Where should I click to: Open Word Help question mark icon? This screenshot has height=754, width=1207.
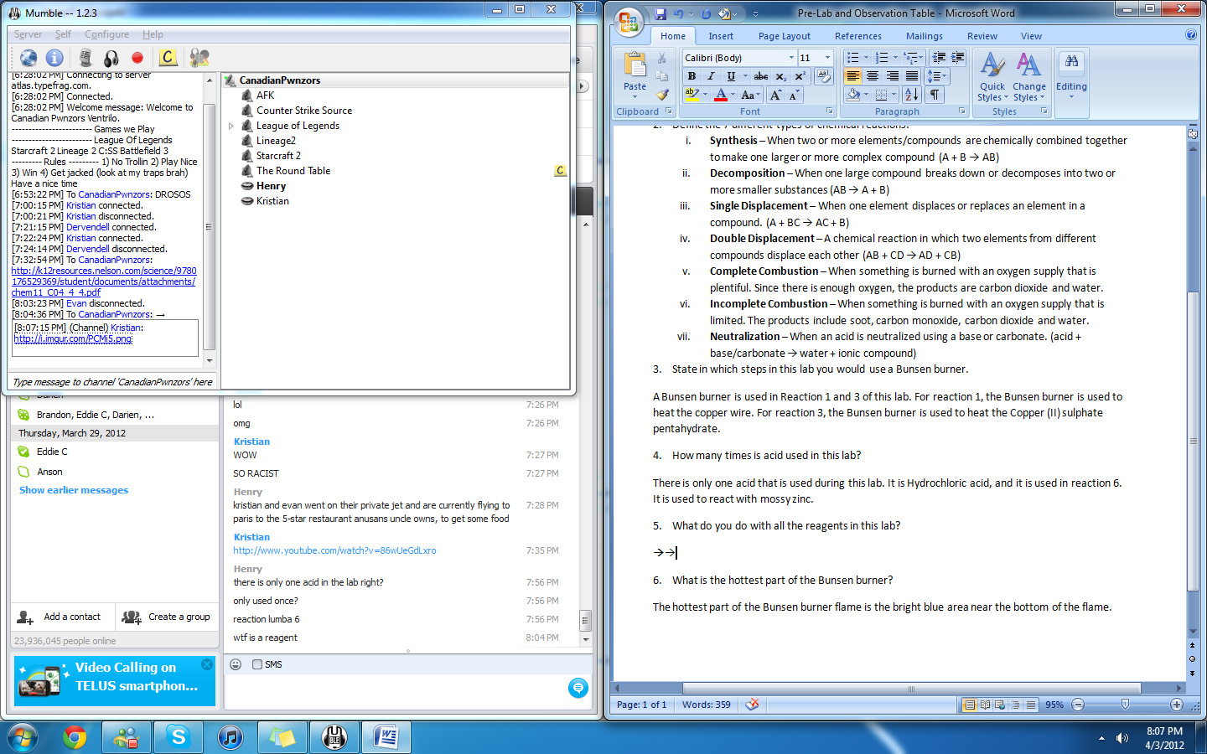[1191, 35]
